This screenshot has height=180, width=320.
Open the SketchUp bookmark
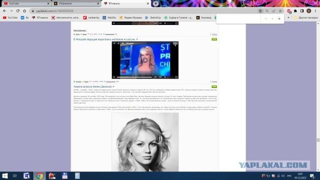[153, 18]
